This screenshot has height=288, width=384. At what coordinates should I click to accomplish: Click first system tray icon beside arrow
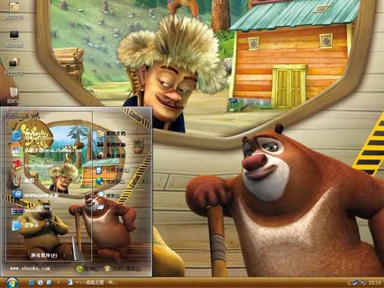[x=355, y=283]
